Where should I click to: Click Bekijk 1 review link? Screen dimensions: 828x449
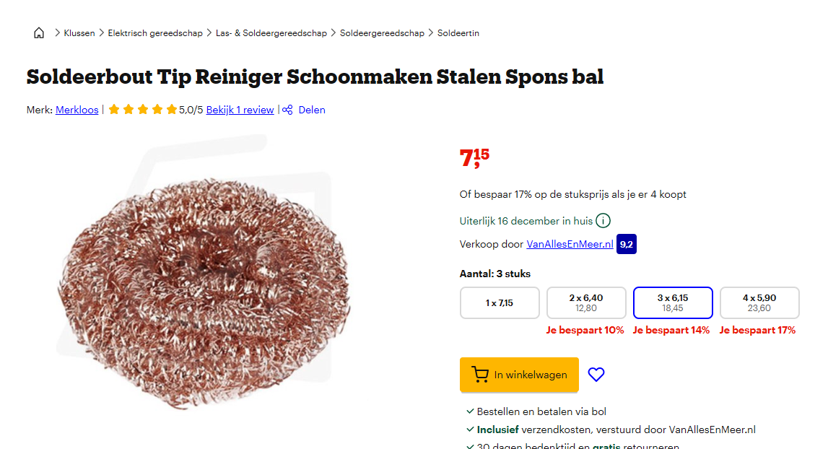[x=240, y=110]
